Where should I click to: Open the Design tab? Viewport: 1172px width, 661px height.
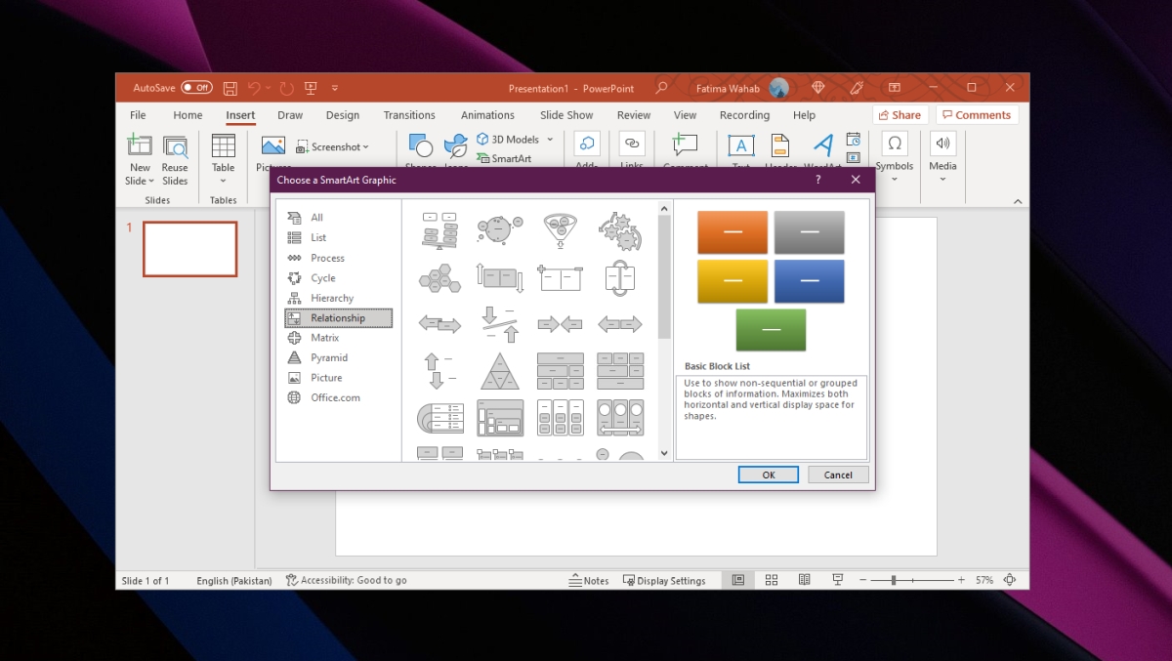pos(343,115)
